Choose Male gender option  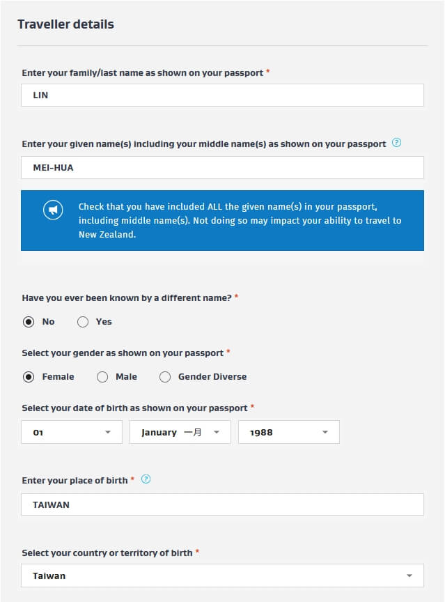[x=102, y=377]
